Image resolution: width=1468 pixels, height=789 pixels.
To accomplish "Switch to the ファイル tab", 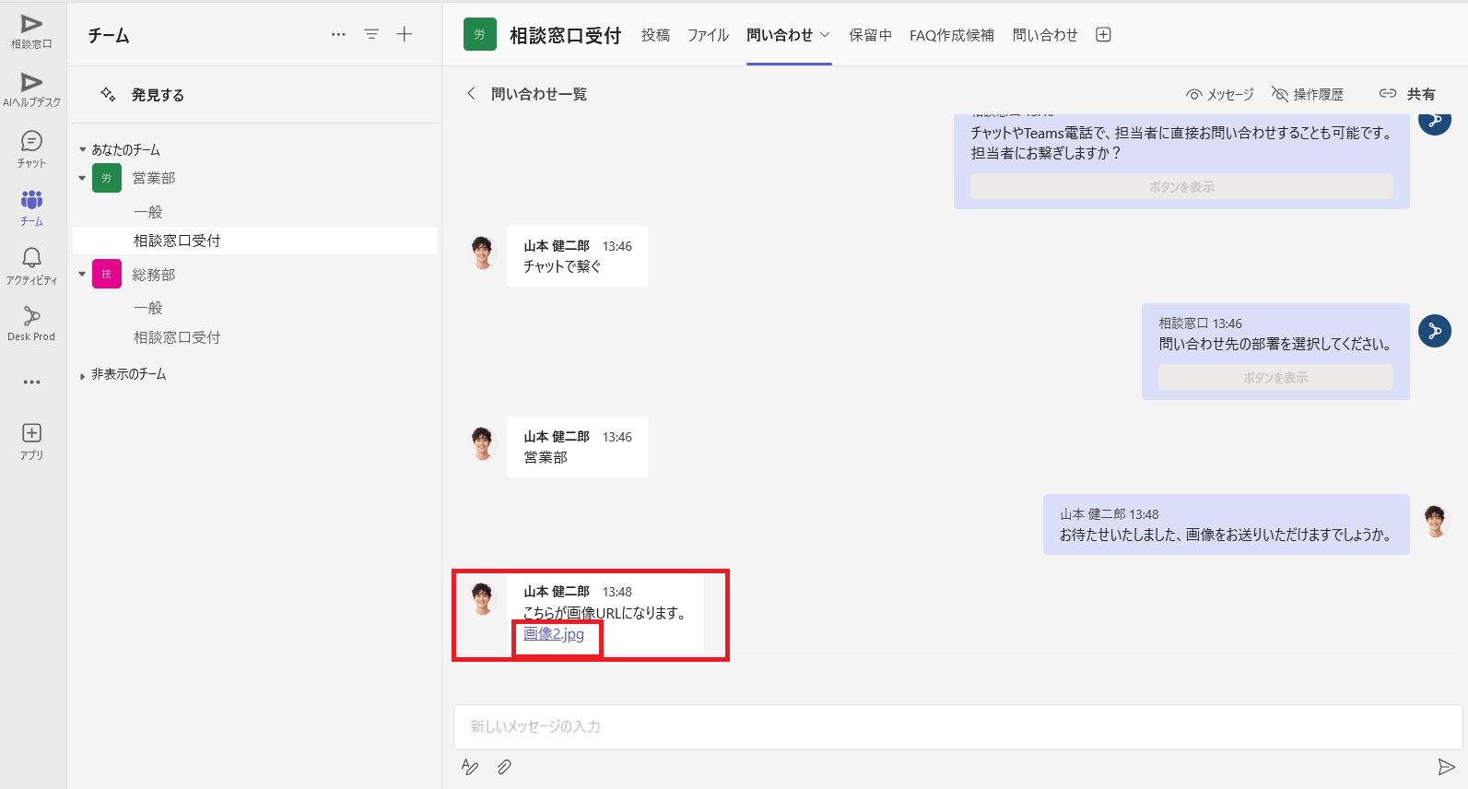I will pyautogui.click(x=708, y=35).
